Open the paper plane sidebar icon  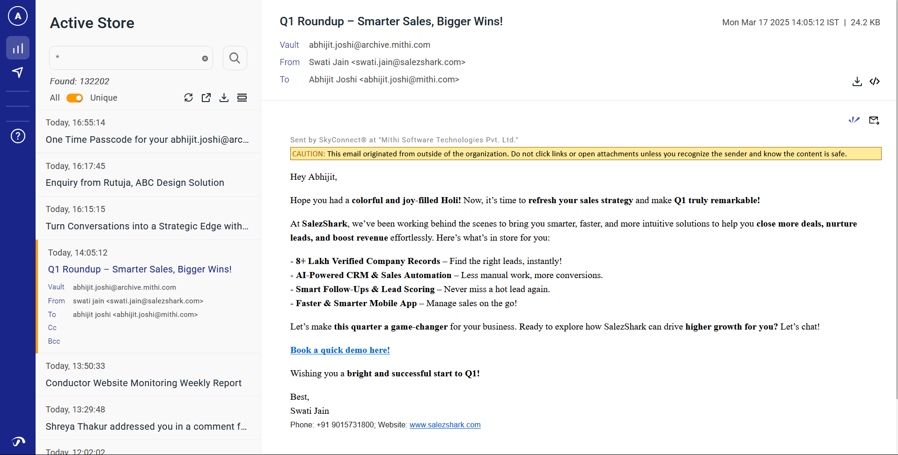click(x=18, y=72)
